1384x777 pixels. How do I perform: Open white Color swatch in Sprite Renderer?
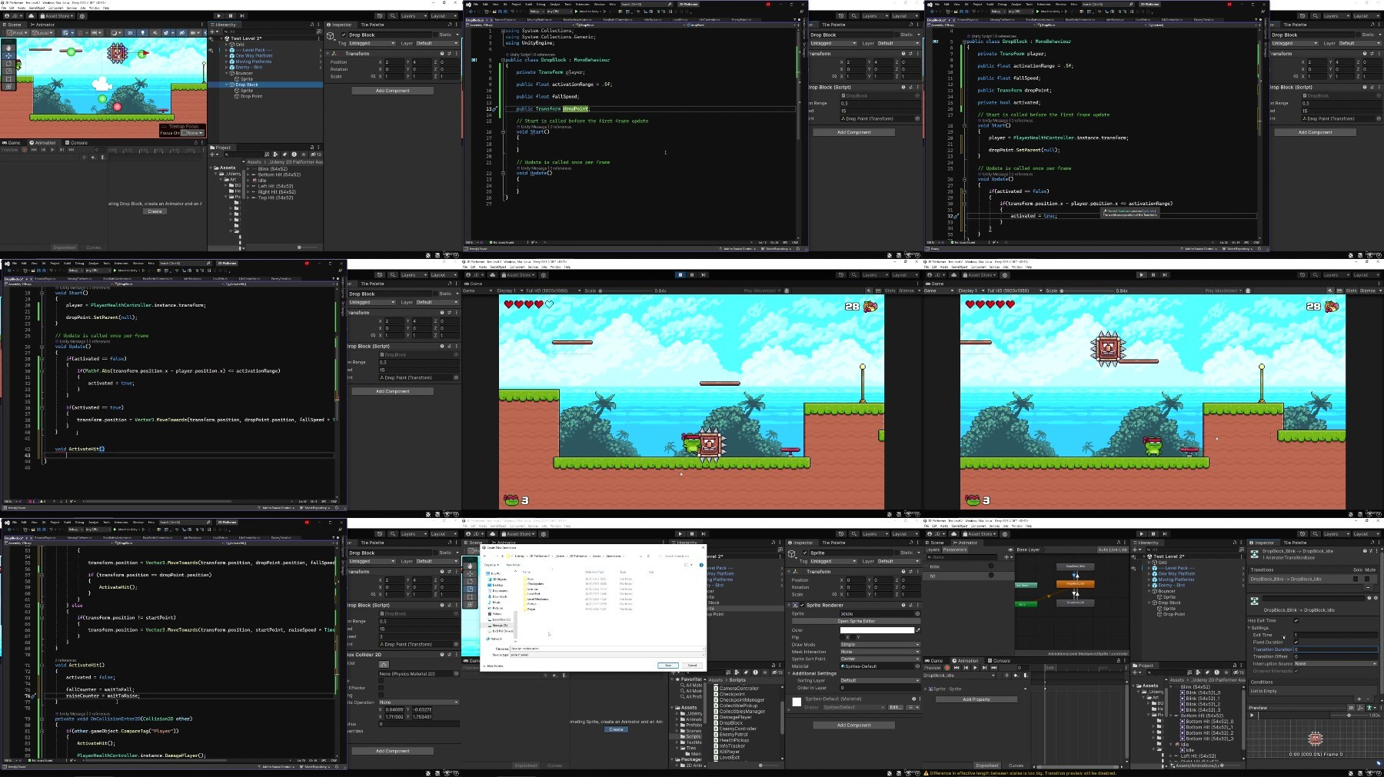click(877, 630)
